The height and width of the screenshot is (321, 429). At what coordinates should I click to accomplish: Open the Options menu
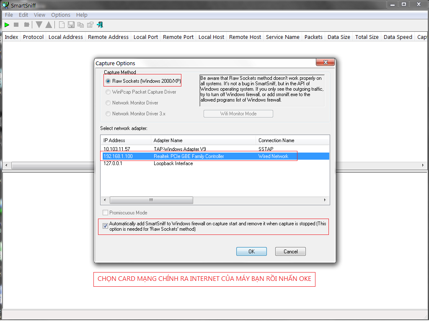61,15
